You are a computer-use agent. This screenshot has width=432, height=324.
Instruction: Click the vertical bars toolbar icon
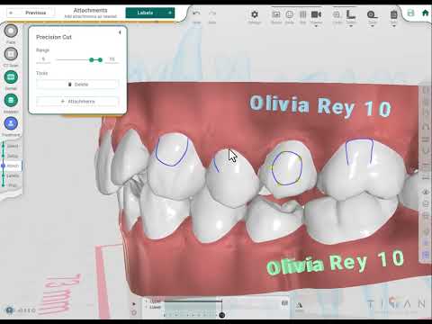303,14
